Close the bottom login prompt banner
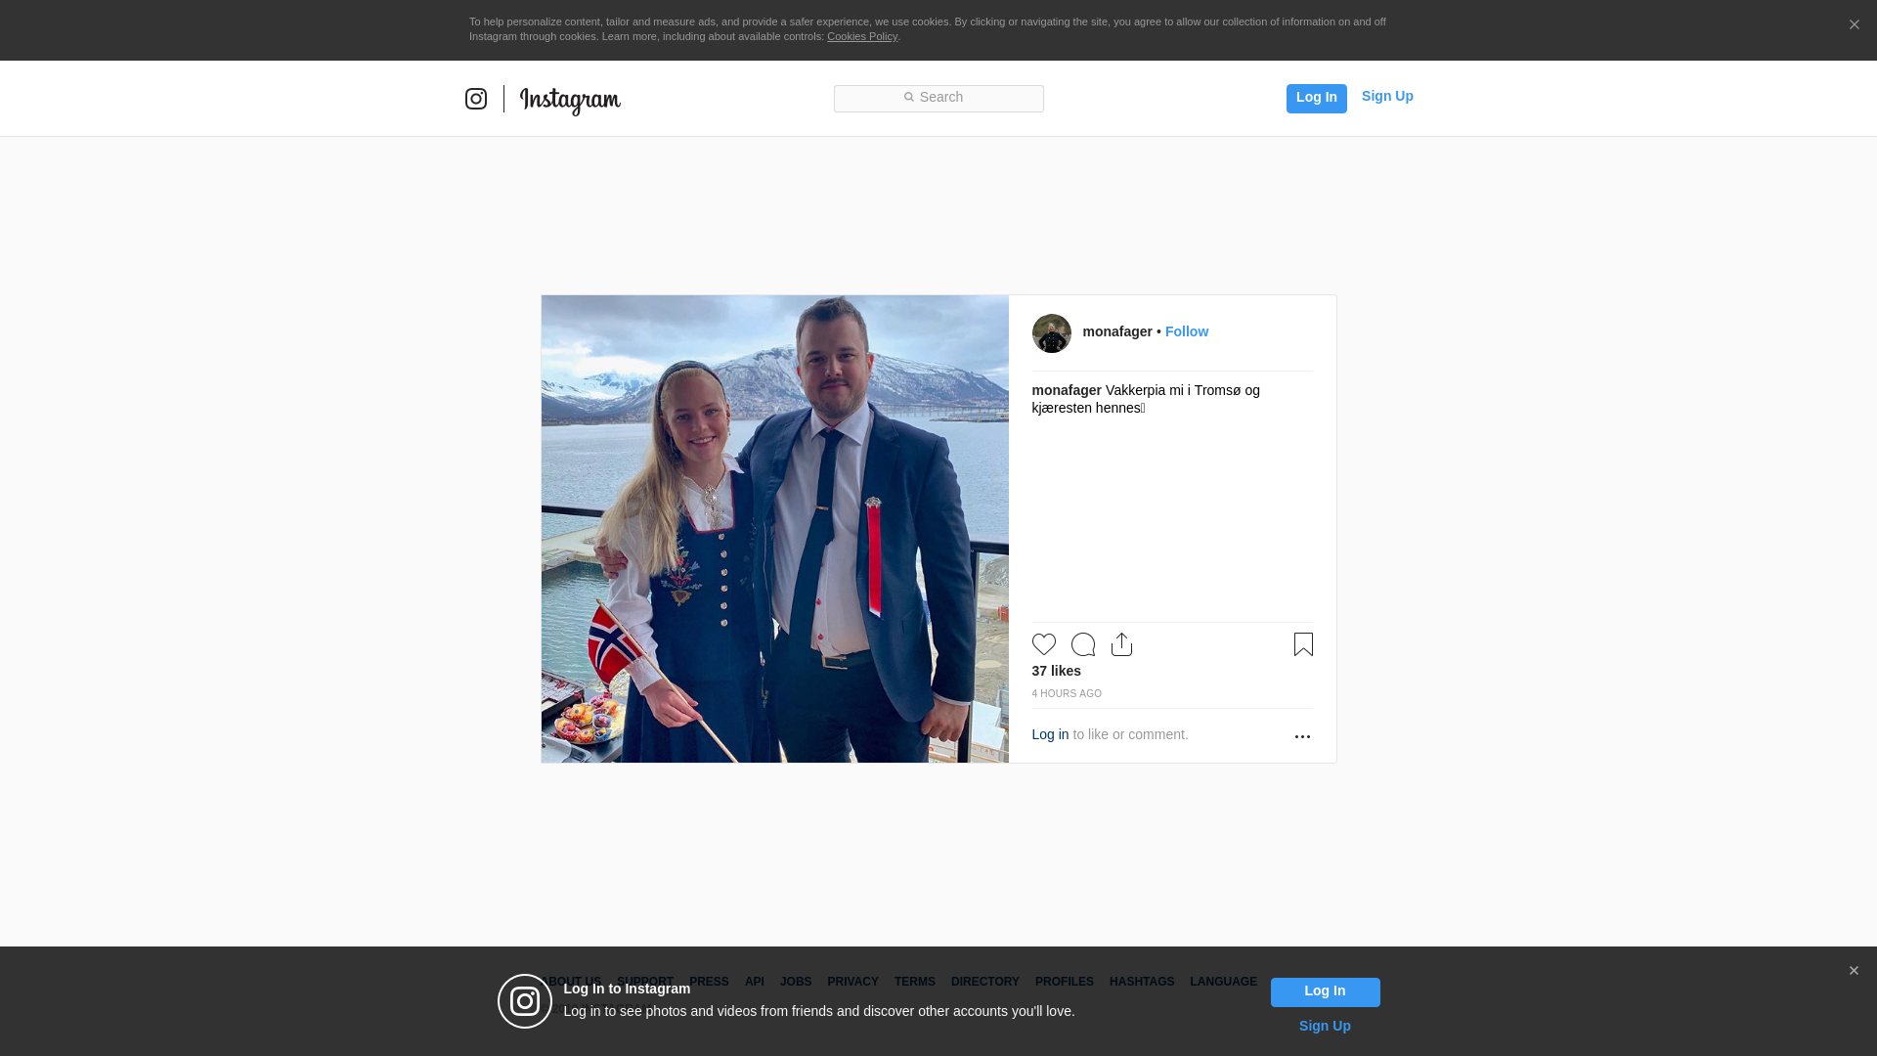 pos(1854,971)
